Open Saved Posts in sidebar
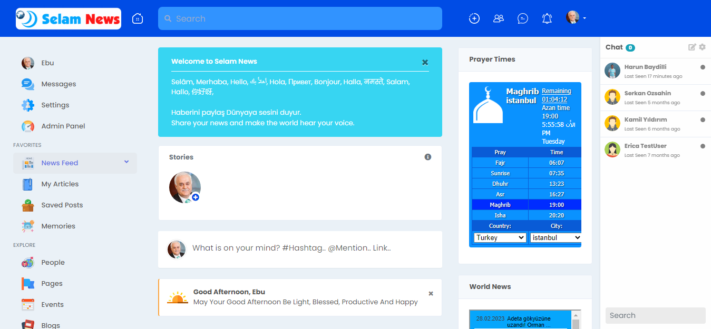Image resolution: width=711 pixels, height=329 pixels. point(62,205)
